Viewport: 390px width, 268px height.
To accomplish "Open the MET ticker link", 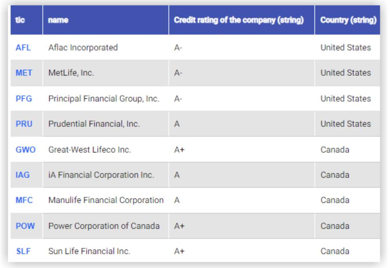I will pyautogui.click(x=24, y=73).
